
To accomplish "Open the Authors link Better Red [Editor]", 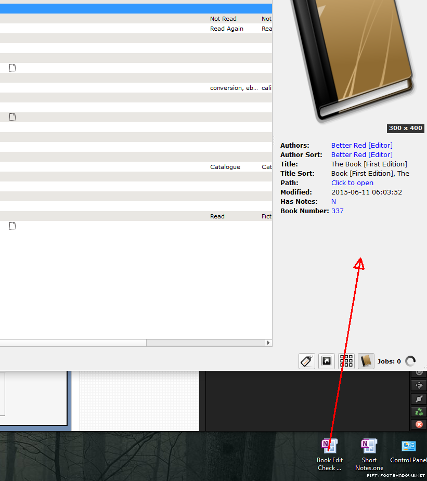I will click(361, 146).
